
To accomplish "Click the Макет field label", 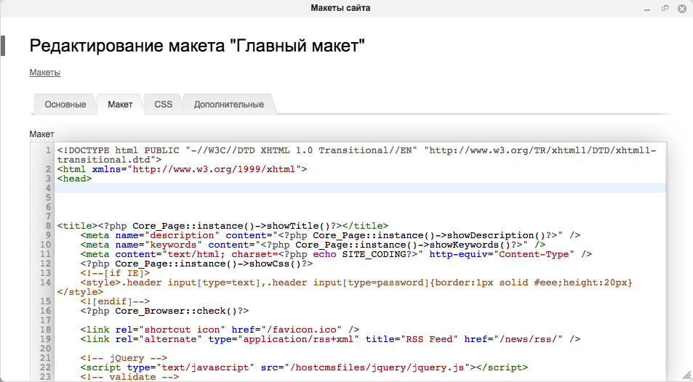I will [x=41, y=134].
